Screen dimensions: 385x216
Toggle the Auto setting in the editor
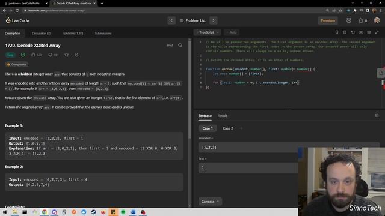coord(232,32)
